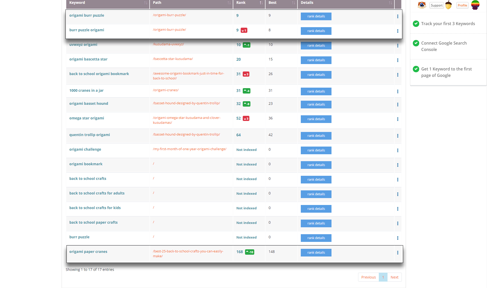This screenshot has width=487, height=288.
Task: Open the back to school crafts keyword link
Action: [x=88, y=179]
